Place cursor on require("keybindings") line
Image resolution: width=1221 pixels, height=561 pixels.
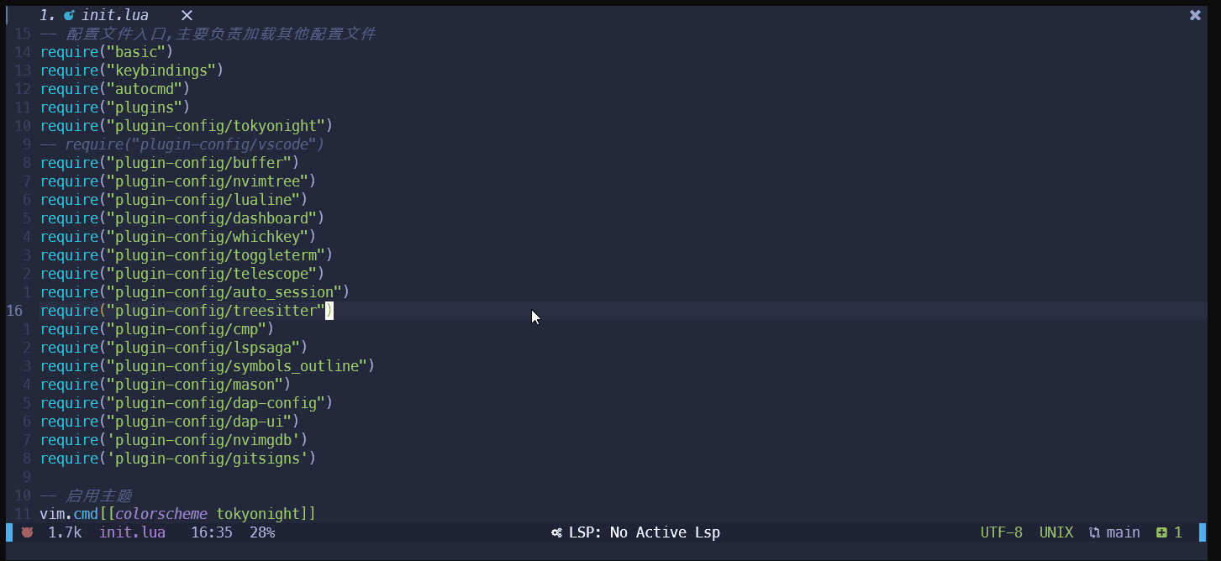point(132,71)
